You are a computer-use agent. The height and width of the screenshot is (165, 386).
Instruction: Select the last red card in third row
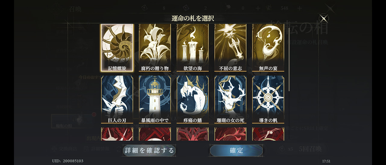point(268,134)
